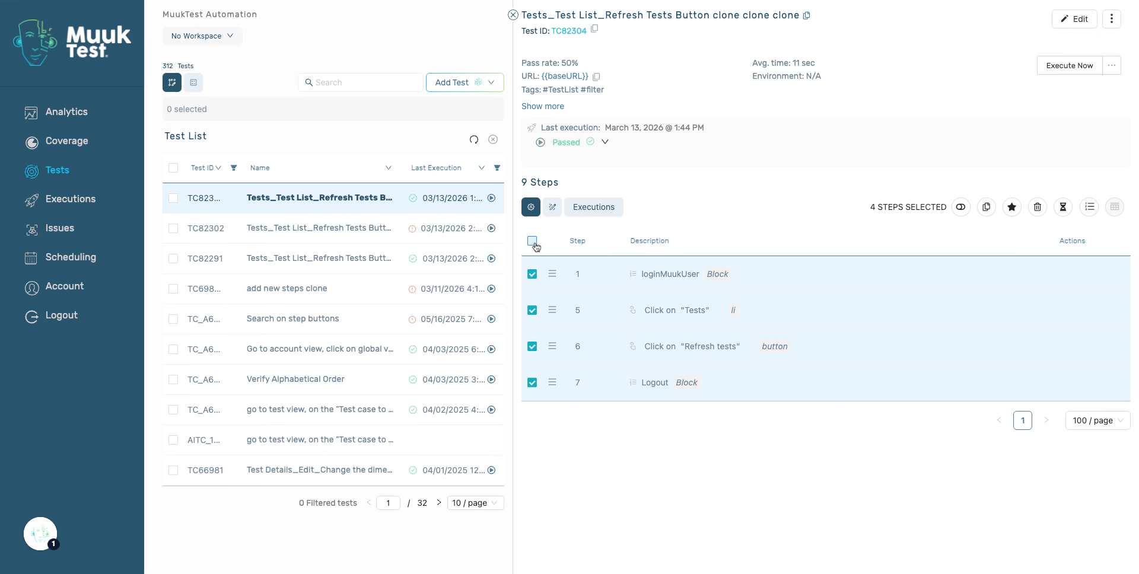Viewport: 1139px width, 574px height.
Task: Toggle enable/disable for selected steps
Action: point(960,207)
